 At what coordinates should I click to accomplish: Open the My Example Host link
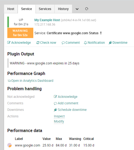pos(47,20)
